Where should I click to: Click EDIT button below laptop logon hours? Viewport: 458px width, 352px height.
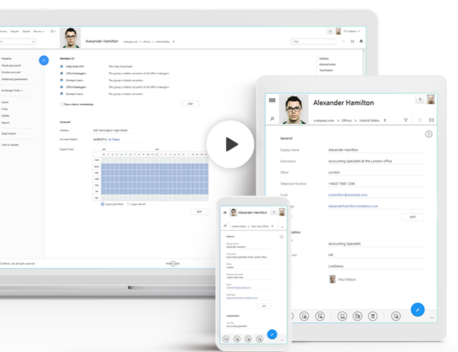(x=199, y=211)
